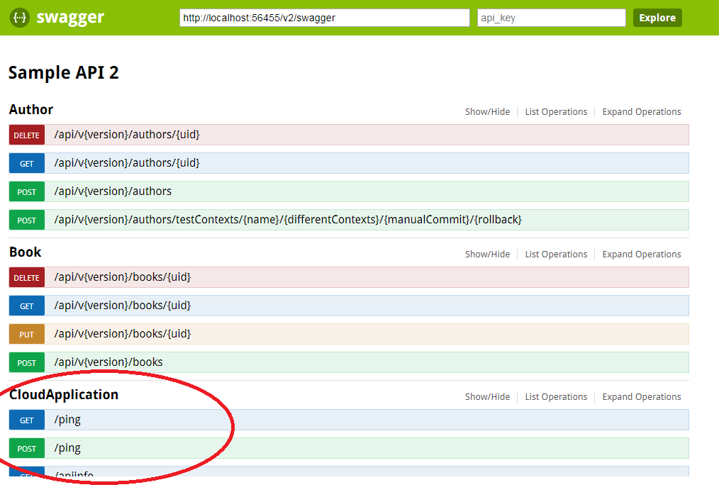Click Show/Hide for Author
The height and width of the screenshot is (497, 719).
[x=487, y=112]
